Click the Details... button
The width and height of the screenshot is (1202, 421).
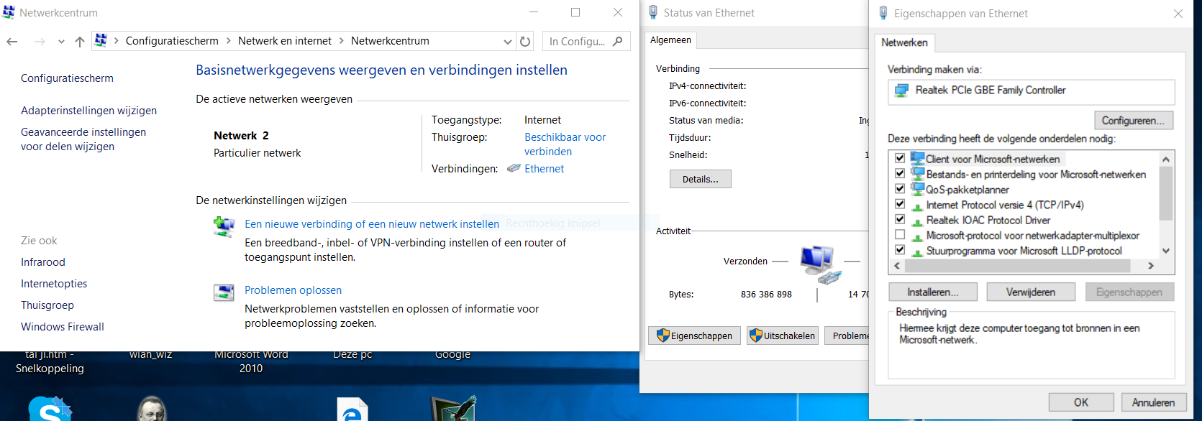(701, 179)
